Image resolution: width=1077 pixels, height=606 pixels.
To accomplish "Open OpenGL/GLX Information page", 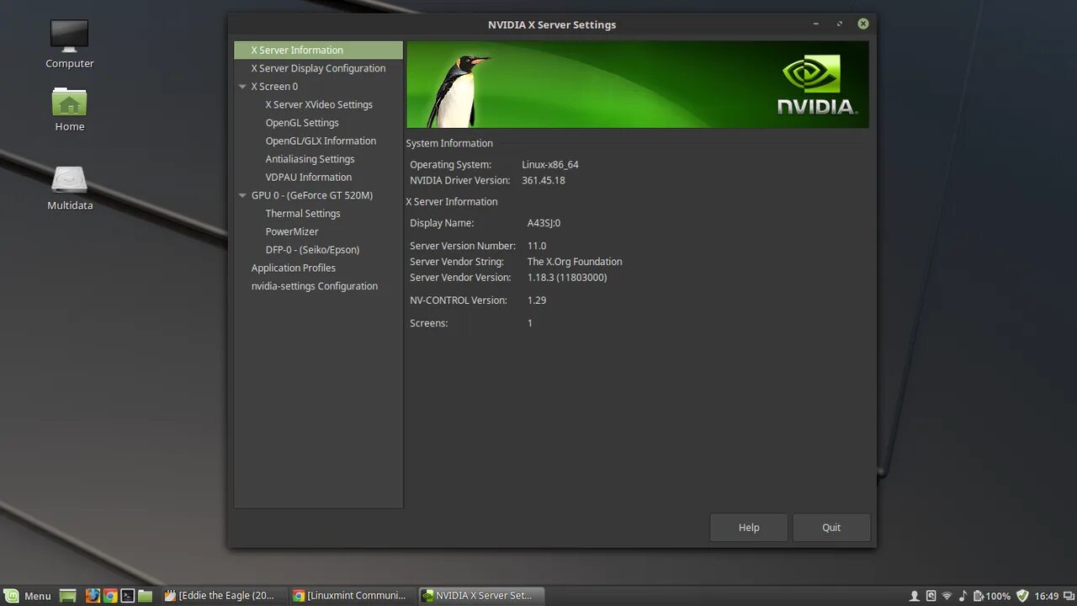I will (321, 141).
